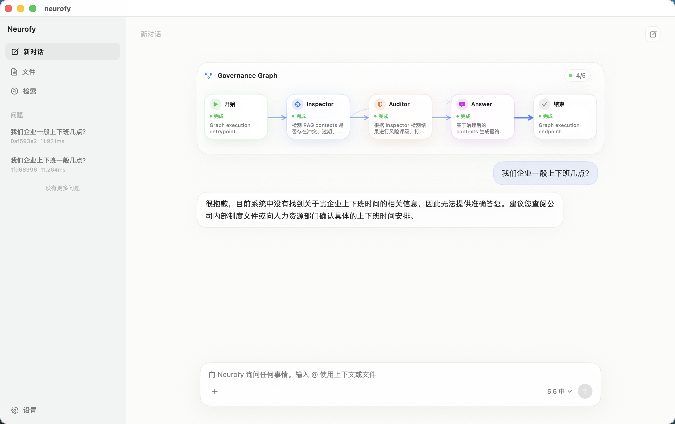Click the plus attachment icon
675x424 pixels.
pos(215,392)
